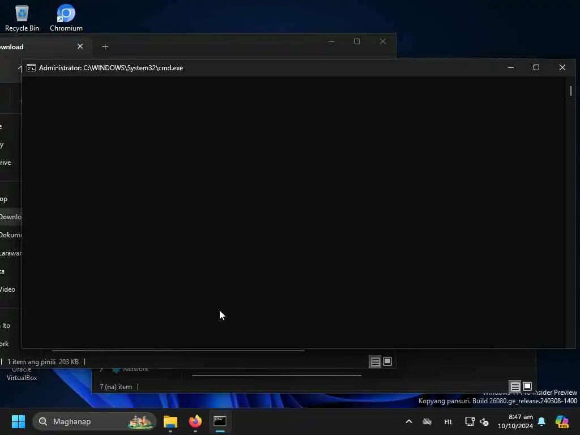Switch front Explorer to large thumbnails view icon

pyautogui.click(x=387, y=362)
